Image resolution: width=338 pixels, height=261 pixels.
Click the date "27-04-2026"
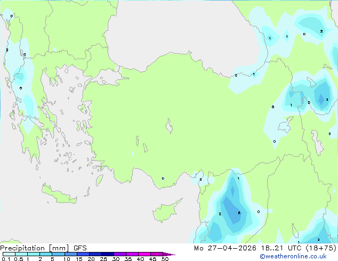click(x=232, y=248)
